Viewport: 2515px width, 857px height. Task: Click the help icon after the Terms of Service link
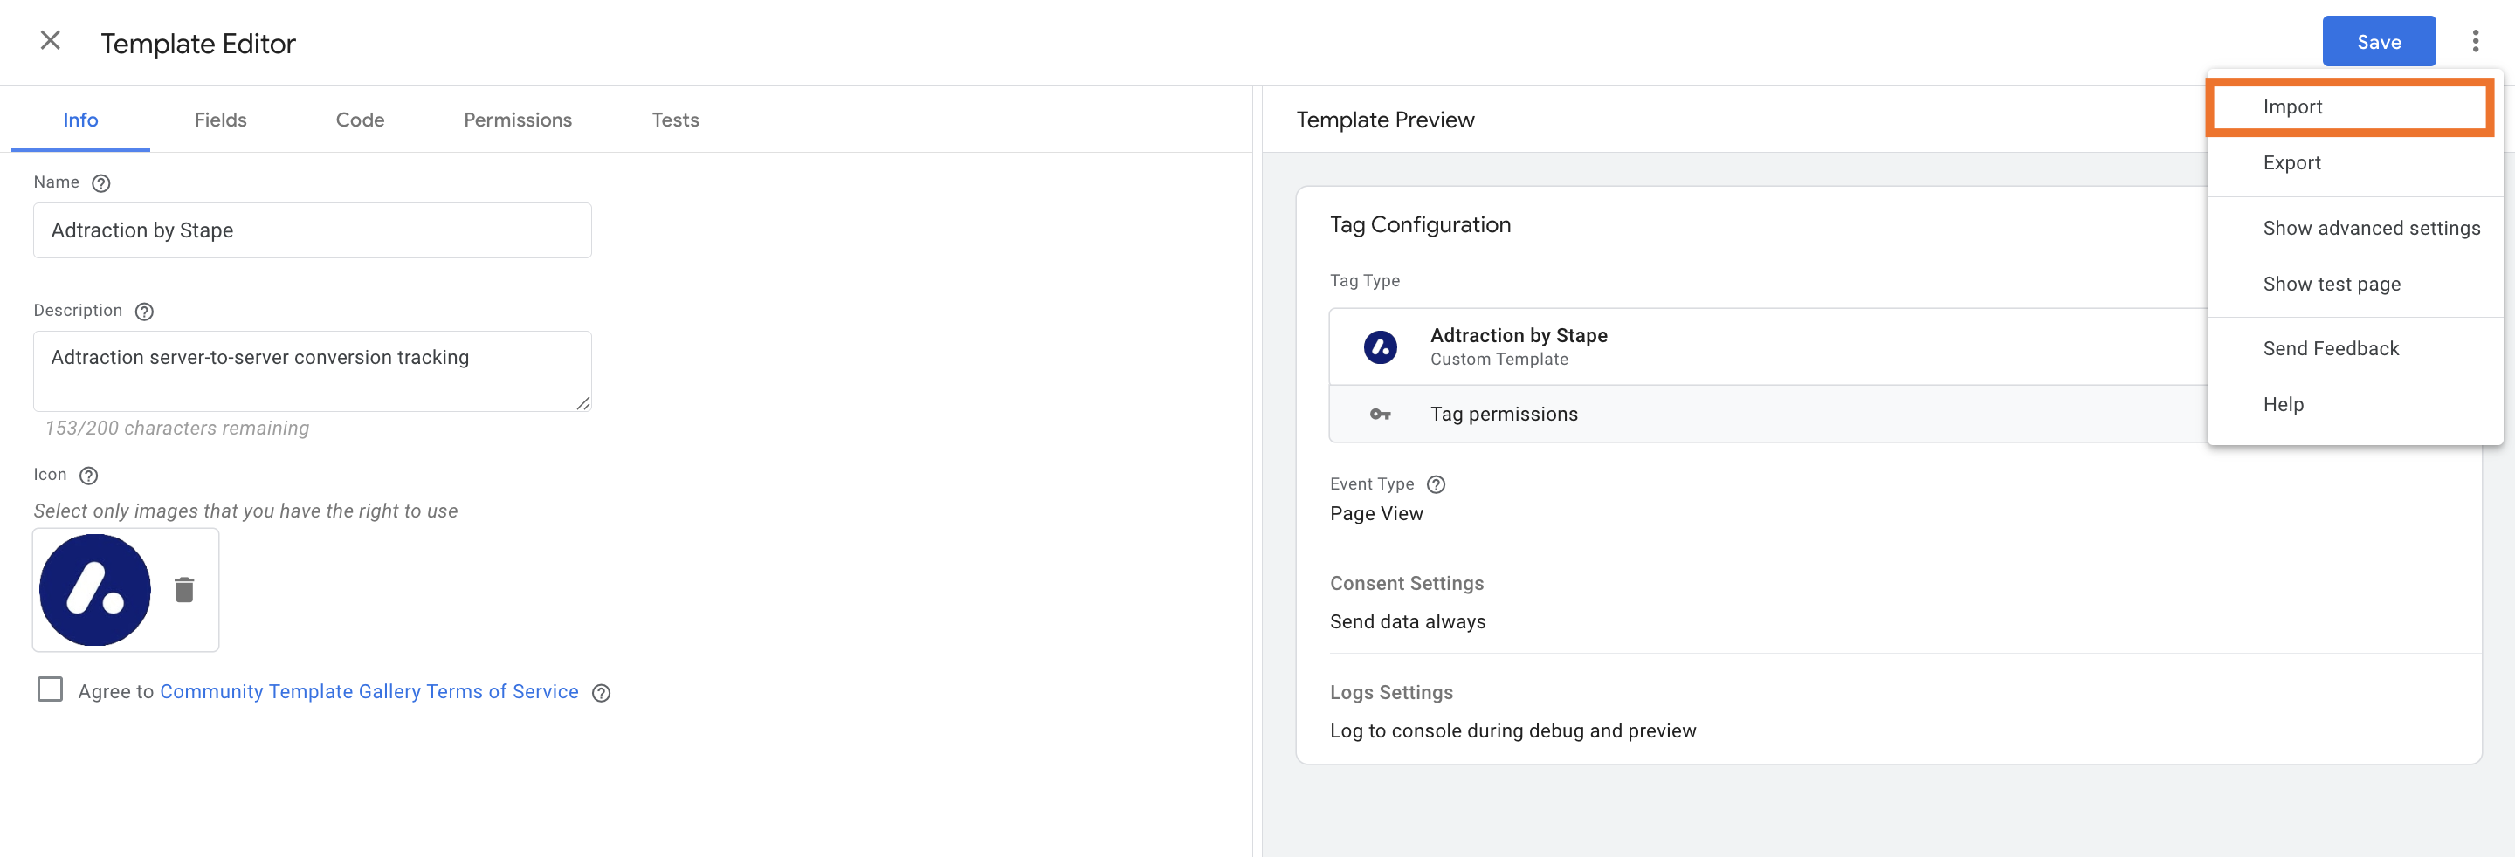[602, 692]
